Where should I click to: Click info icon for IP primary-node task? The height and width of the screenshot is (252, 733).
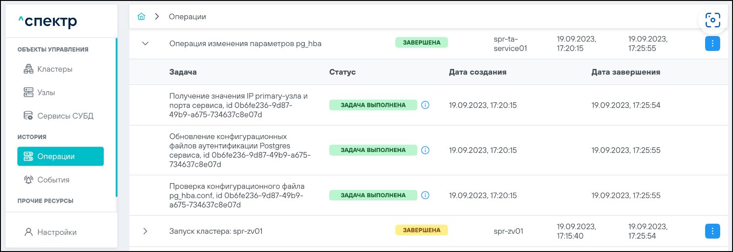click(x=425, y=105)
